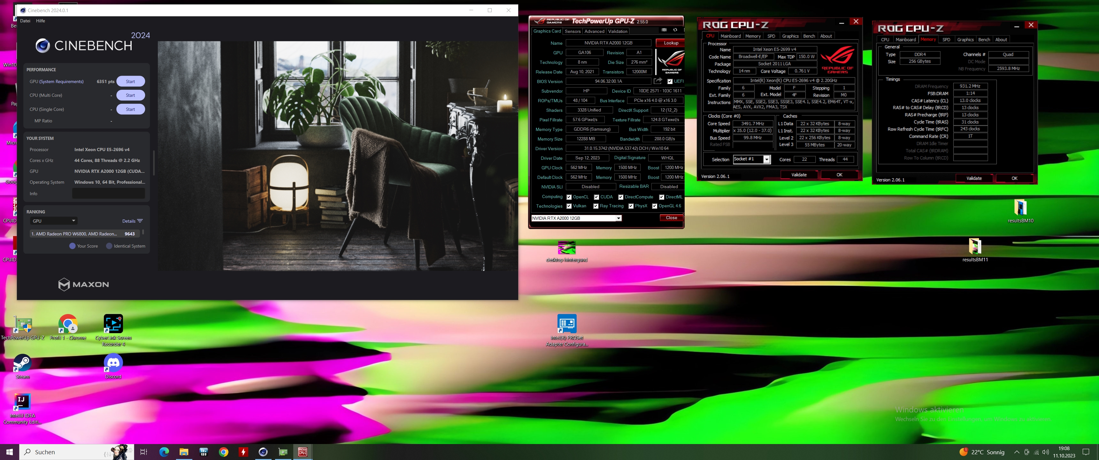Click the BIOS export share icon in GPU-Z
The image size is (1099, 460).
[658, 81]
